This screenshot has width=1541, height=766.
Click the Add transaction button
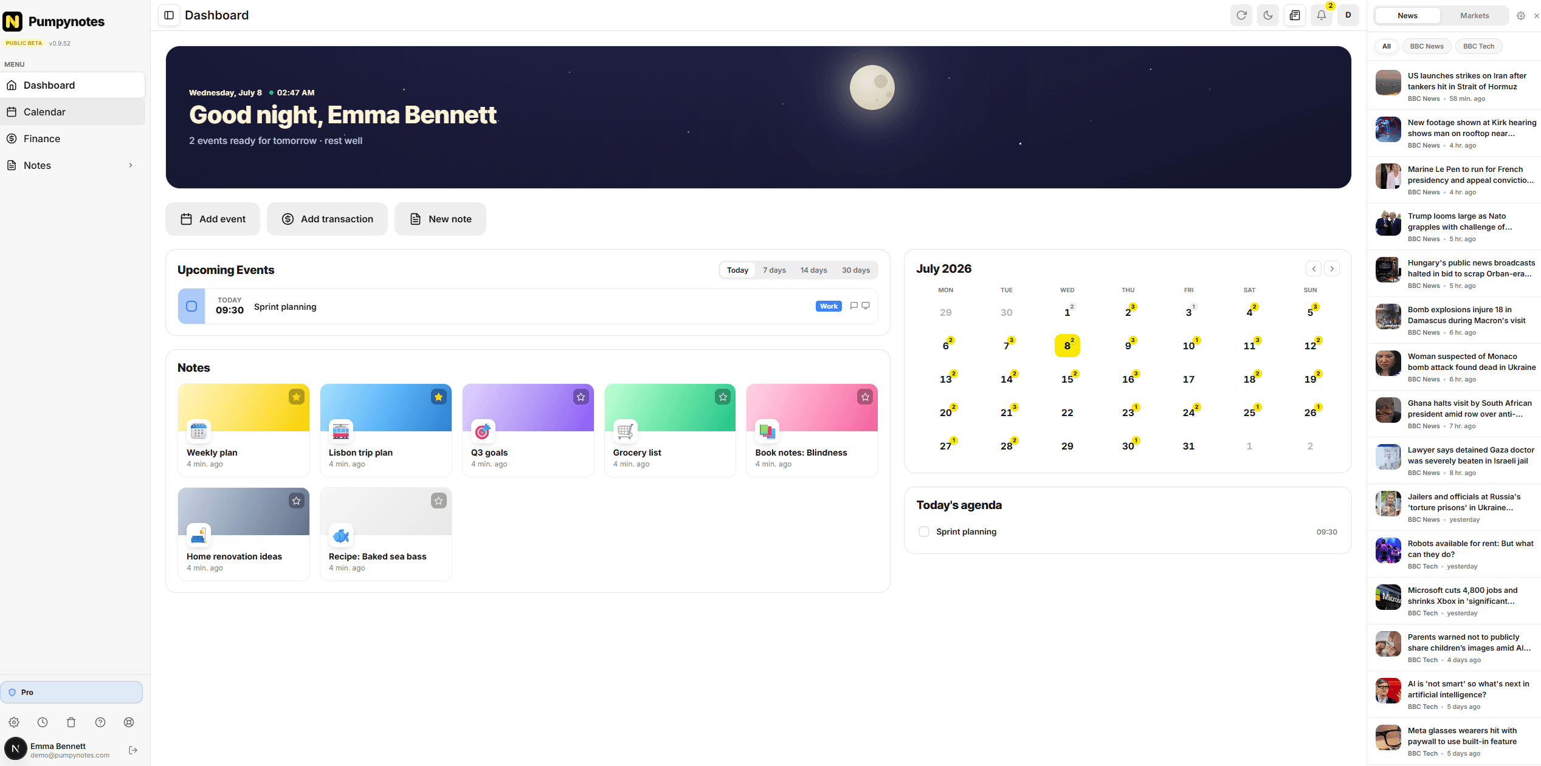[x=327, y=219]
